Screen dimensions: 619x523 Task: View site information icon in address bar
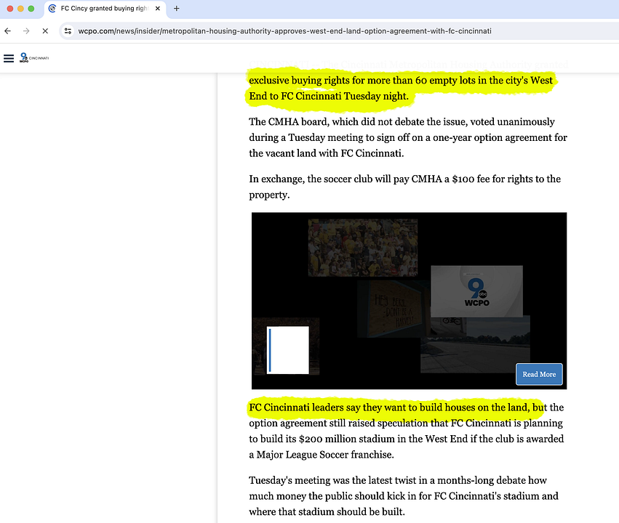pyautogui.click(x=68, y=31)
